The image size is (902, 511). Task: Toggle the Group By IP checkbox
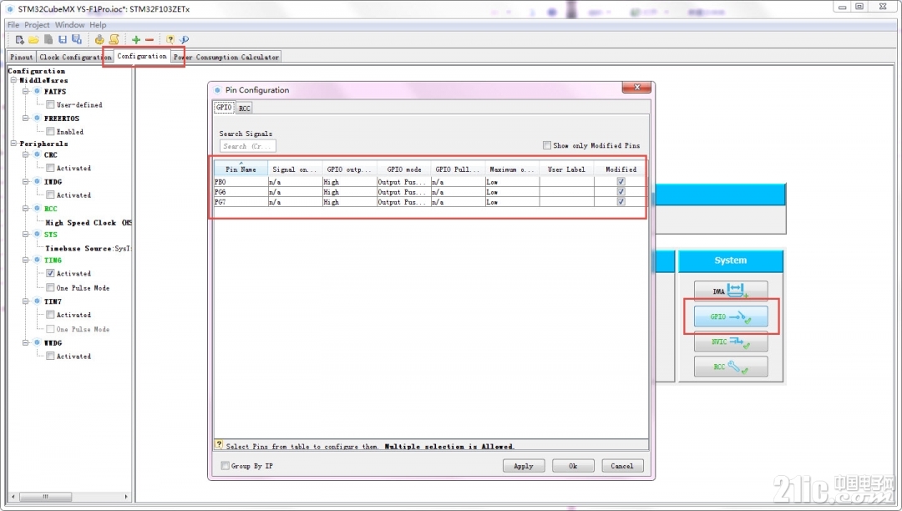click(x=225, y=466)
